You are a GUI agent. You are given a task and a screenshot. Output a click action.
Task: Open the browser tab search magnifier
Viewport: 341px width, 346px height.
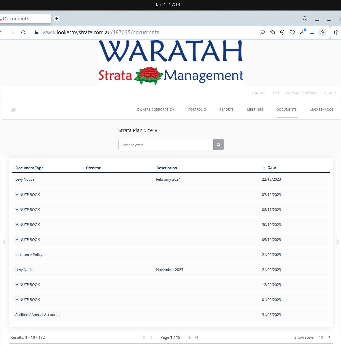[x=305, y=19]
